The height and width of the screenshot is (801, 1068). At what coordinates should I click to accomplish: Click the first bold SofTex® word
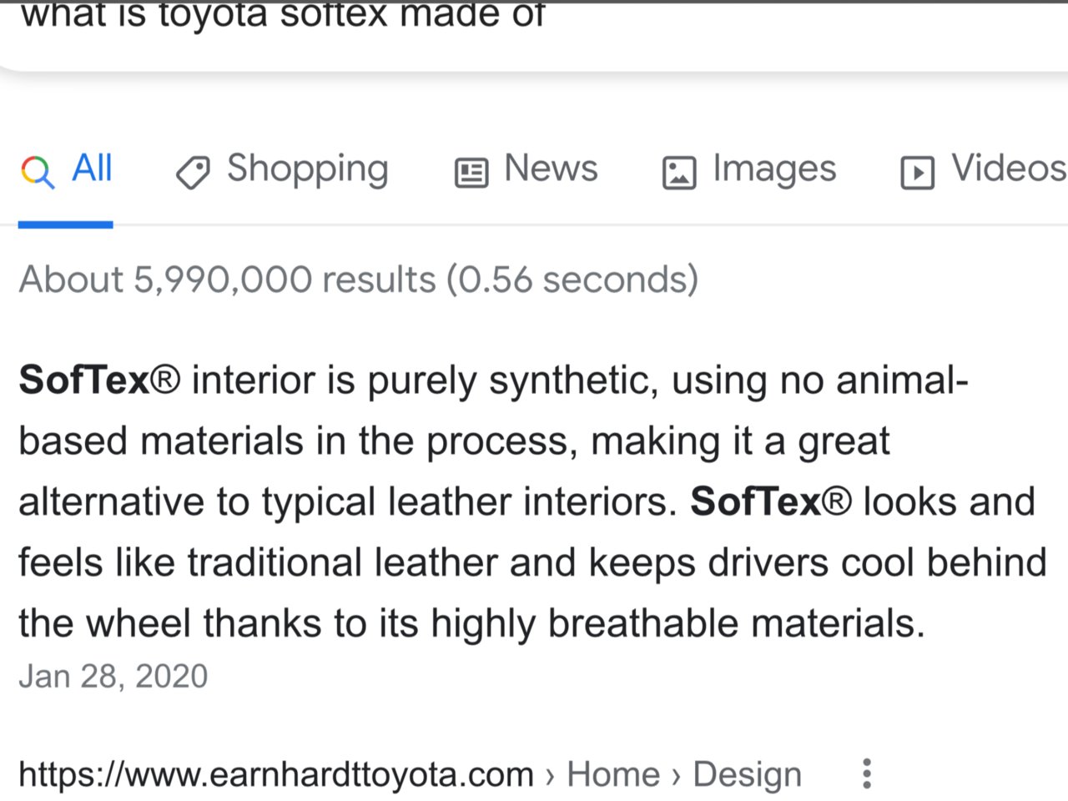[x=99, y=380]
